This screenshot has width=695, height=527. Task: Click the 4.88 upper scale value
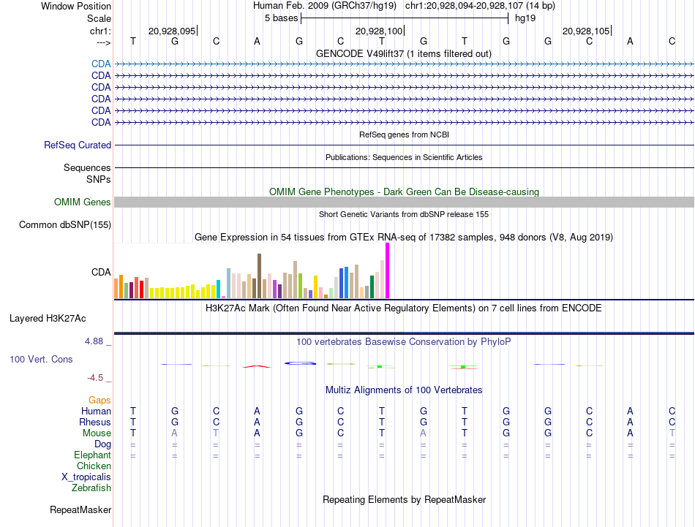pos(94,341)
